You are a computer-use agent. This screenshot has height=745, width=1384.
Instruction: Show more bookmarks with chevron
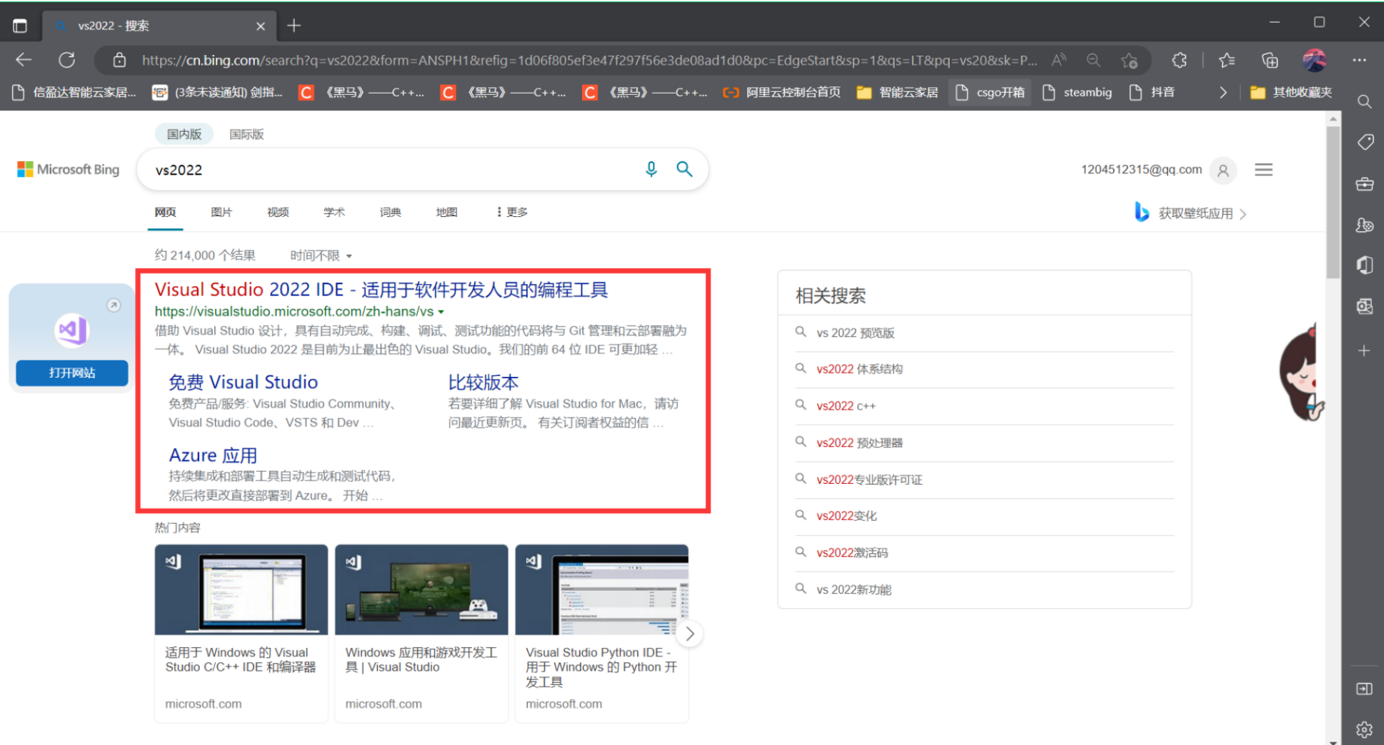[1223, 93]
